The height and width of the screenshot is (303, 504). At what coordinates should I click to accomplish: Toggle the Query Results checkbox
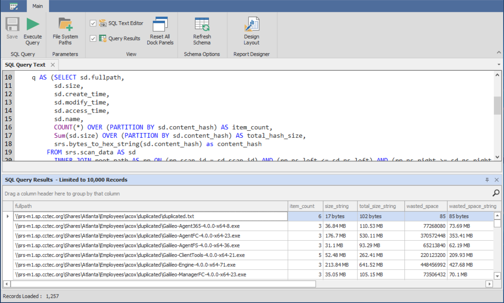click(x=93, y=38)
